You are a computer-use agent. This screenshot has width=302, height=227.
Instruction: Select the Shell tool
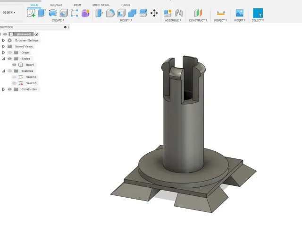tap(121, 13)
